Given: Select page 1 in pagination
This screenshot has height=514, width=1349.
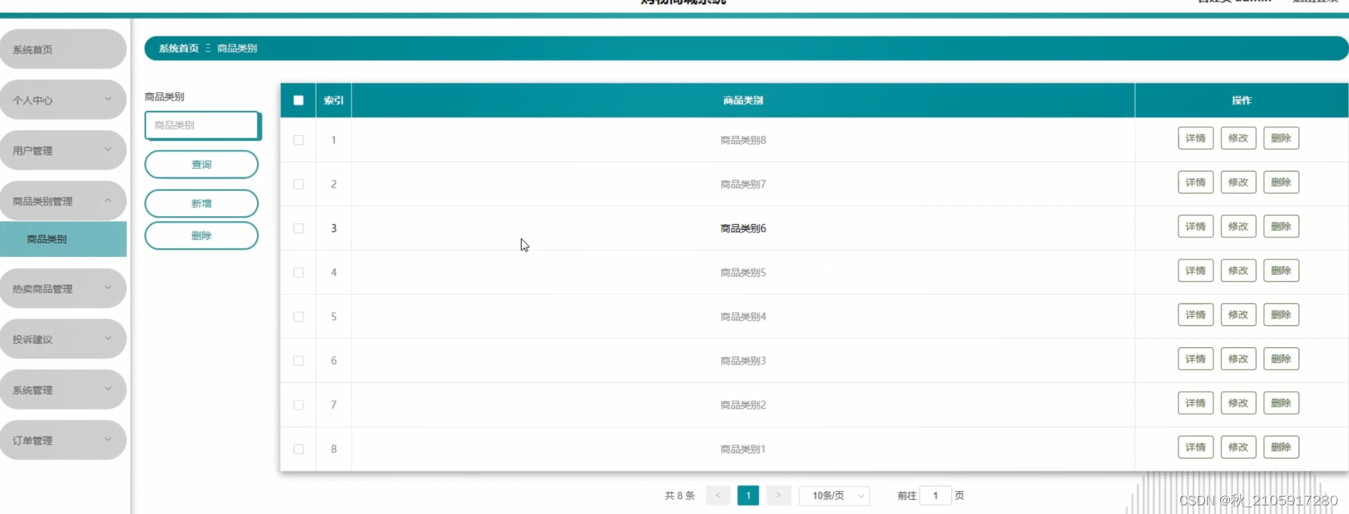Looking at the screenshot, I should point(748,495).
